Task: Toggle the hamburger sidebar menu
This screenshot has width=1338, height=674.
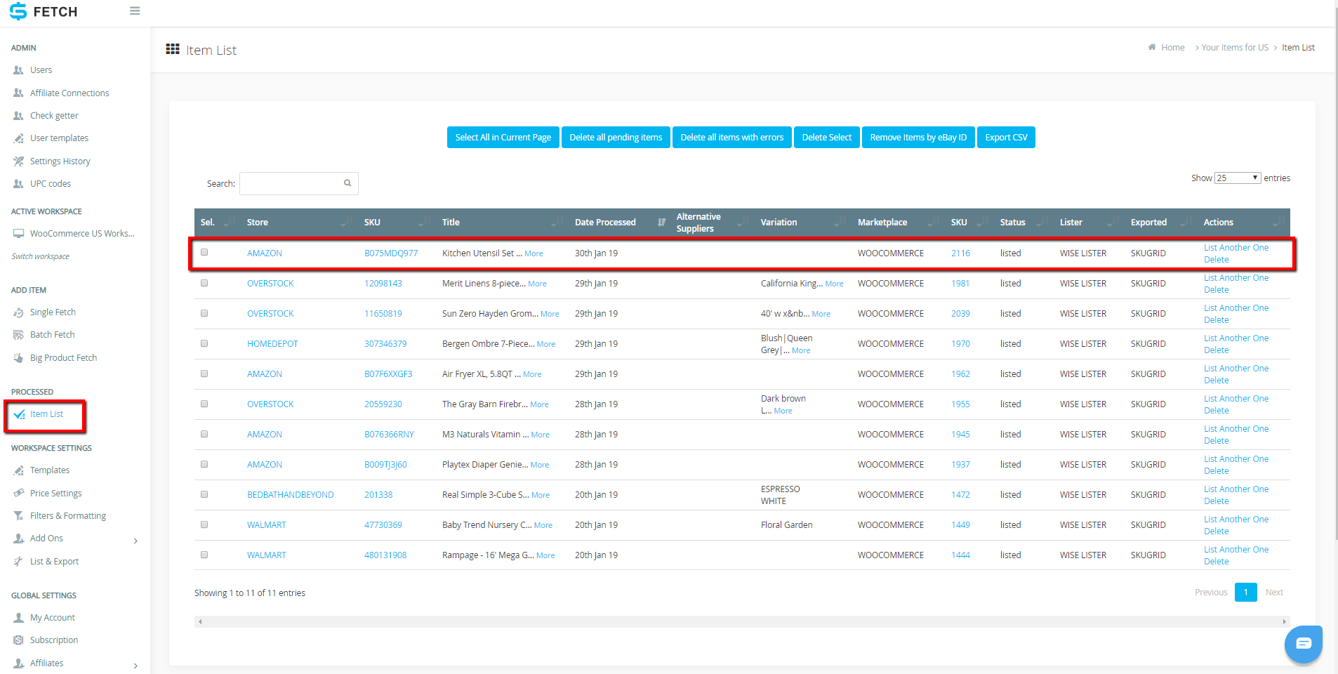Action: click(x=135, y=11)
